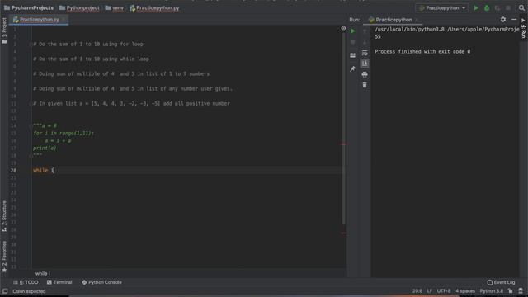The width and height of the screenshot is (528, 297).
Task: Click the down arrow in Run console toolbar
Action: pyautogui.click(x=365, y=42)
